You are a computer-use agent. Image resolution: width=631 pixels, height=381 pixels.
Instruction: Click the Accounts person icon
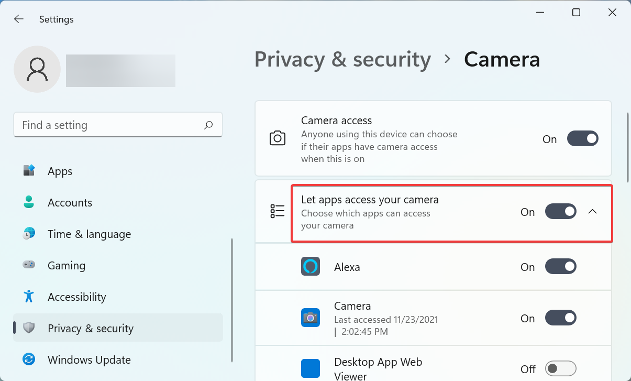(x=29, y=202)
